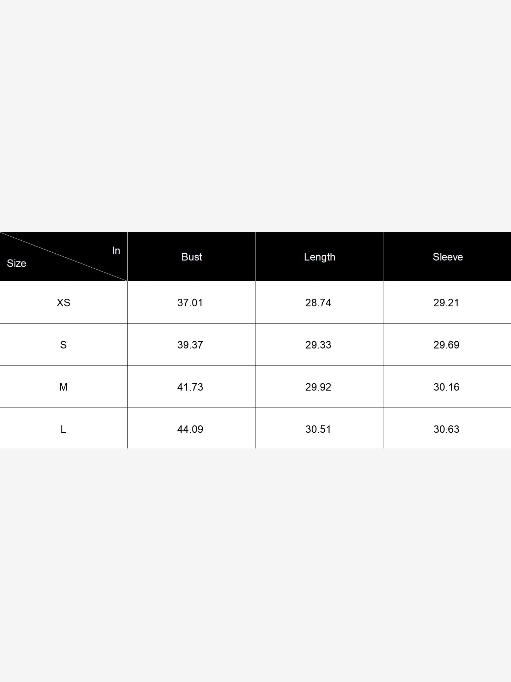The width and height of the screenshot is (511, 682).
Task: Click the XS bust value 37.01
Action: coord(190,302)
